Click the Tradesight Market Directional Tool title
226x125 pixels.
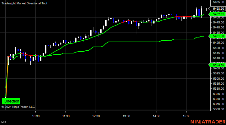pos(24,3)
